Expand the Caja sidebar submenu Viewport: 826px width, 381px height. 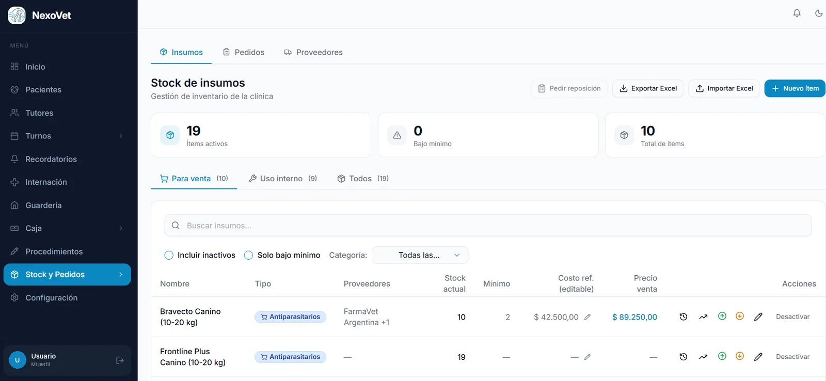(x=121, y=228)
